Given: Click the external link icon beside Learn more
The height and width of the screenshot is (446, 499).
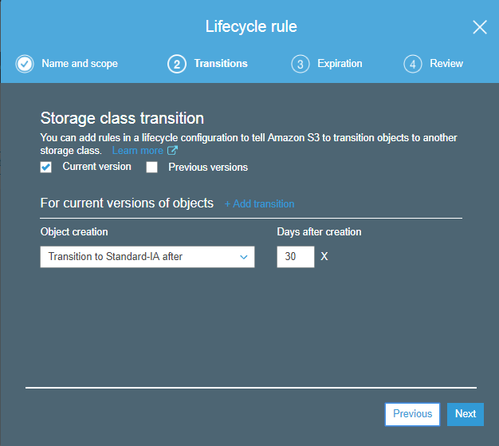Looking at the screenshot, I should (x=172, y=151).
